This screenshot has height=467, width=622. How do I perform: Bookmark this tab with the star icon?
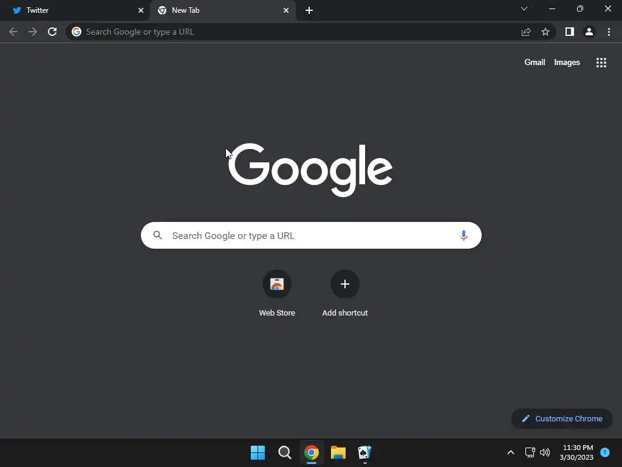coord(545,32)
